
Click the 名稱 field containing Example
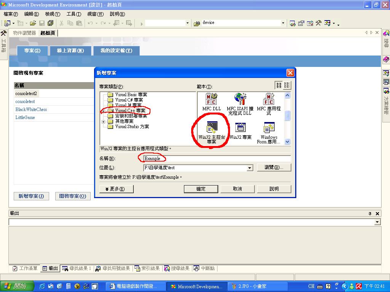(217, 159)
